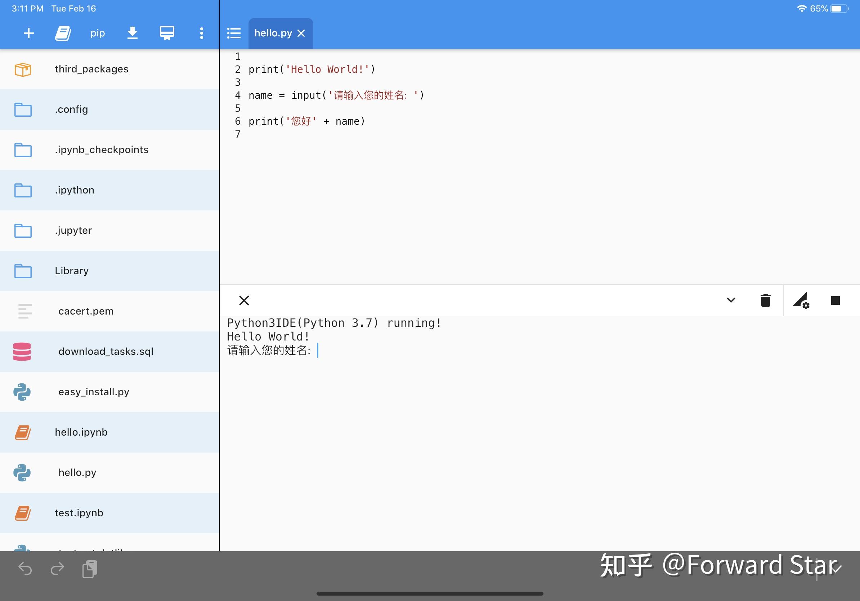Viewport: 860px width, 601px height.
Task: Click the Python icon beside easy_install.py
Action: [x=22, y=392]
